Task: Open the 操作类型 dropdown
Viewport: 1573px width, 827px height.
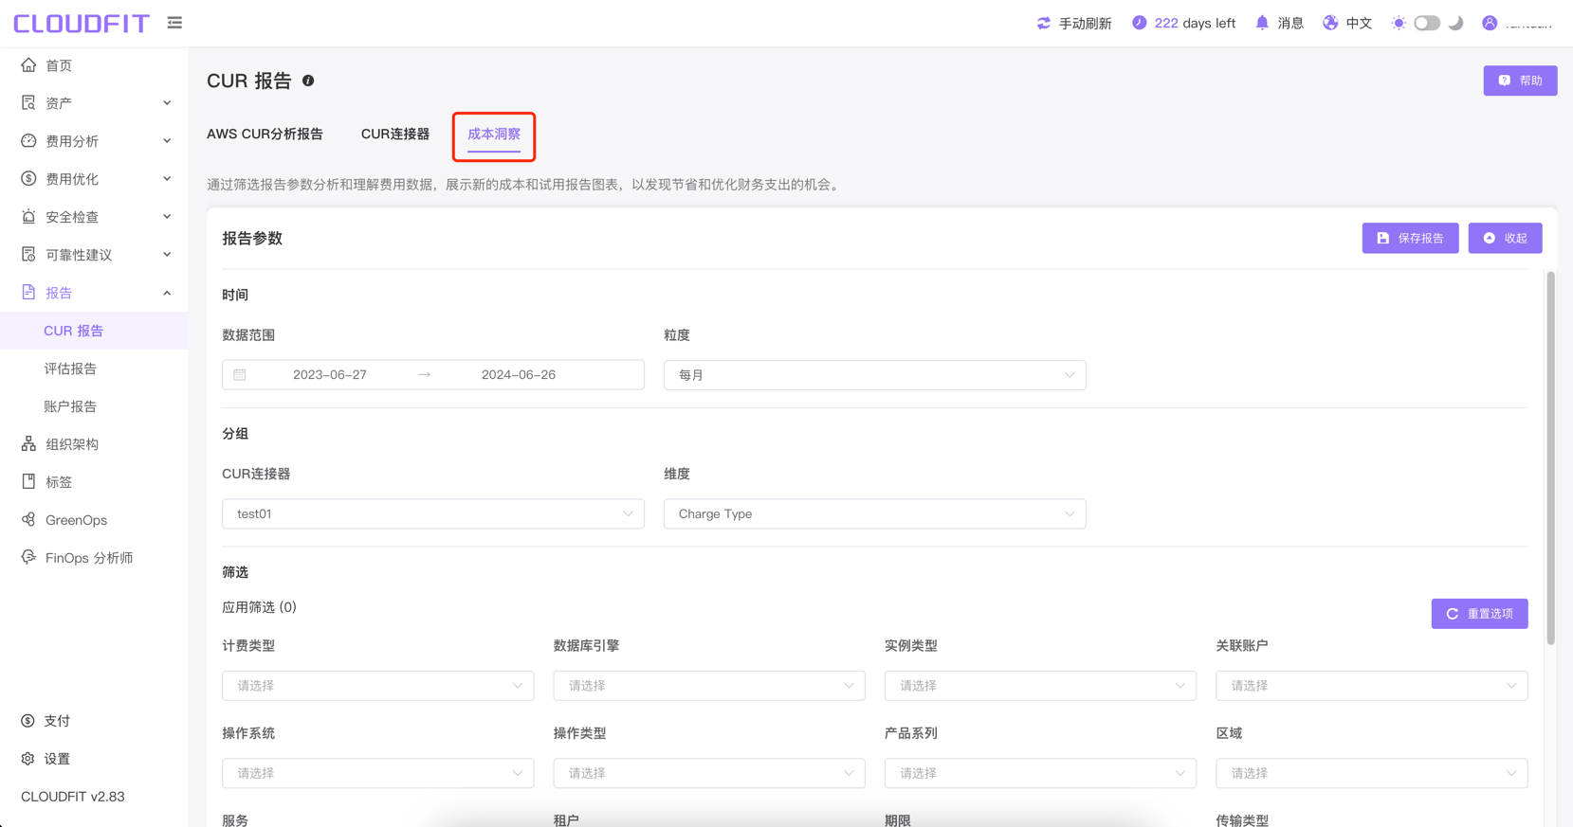Action: [x=709, y=773]
